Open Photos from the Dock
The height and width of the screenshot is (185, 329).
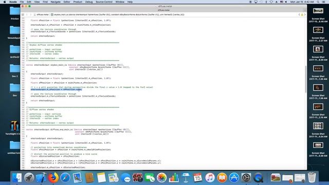point(162,177)
